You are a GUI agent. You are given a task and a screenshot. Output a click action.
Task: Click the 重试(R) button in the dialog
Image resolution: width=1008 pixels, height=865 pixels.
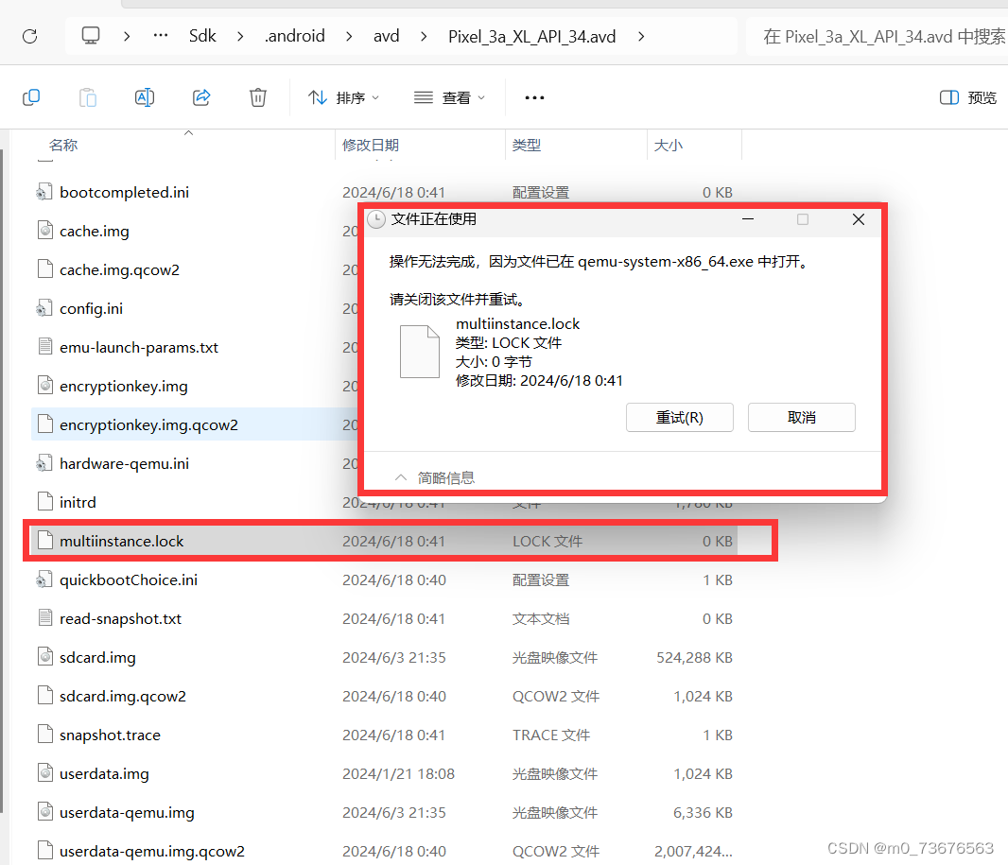[x=679, y=417]
